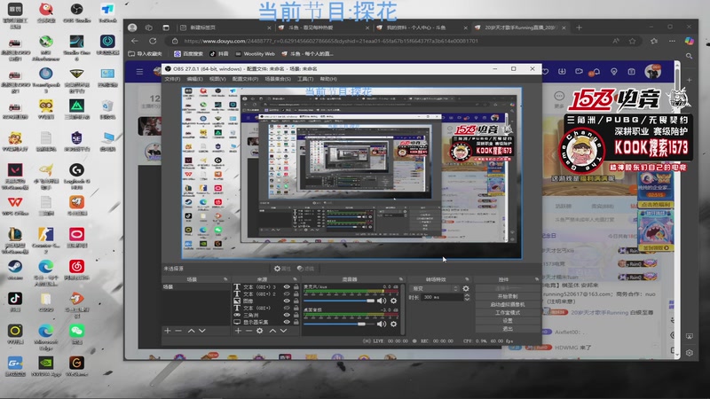Switch to 新建标签页 browser tab
710x399 pixels.
(225, 27)
